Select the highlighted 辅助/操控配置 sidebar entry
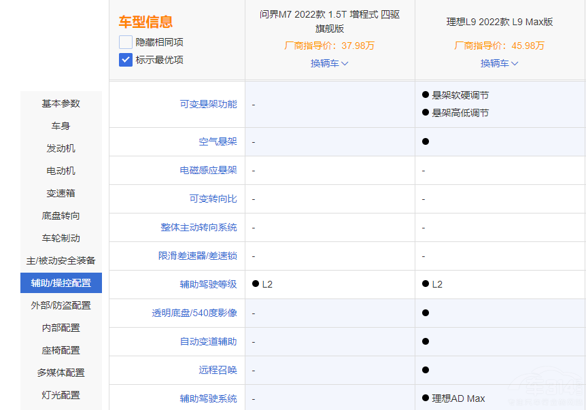Viewport: 586px width, 410px height. [x=61, y=283]
